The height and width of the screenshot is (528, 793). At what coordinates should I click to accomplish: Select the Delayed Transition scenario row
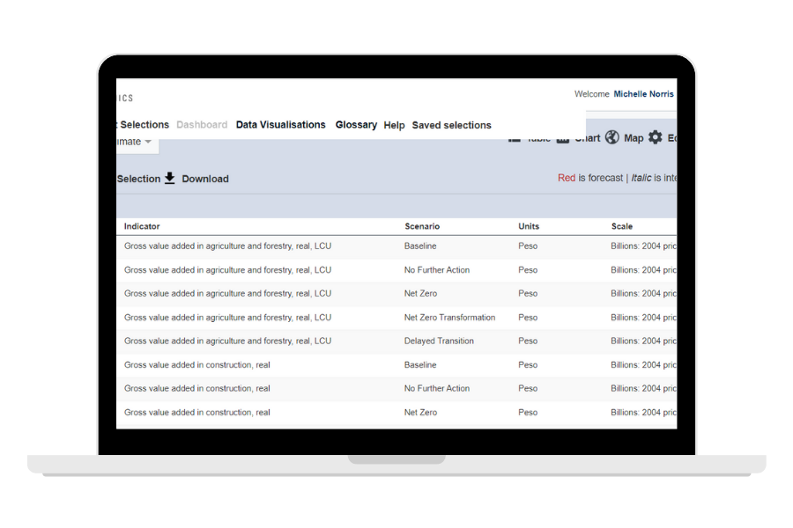point(439,341)
